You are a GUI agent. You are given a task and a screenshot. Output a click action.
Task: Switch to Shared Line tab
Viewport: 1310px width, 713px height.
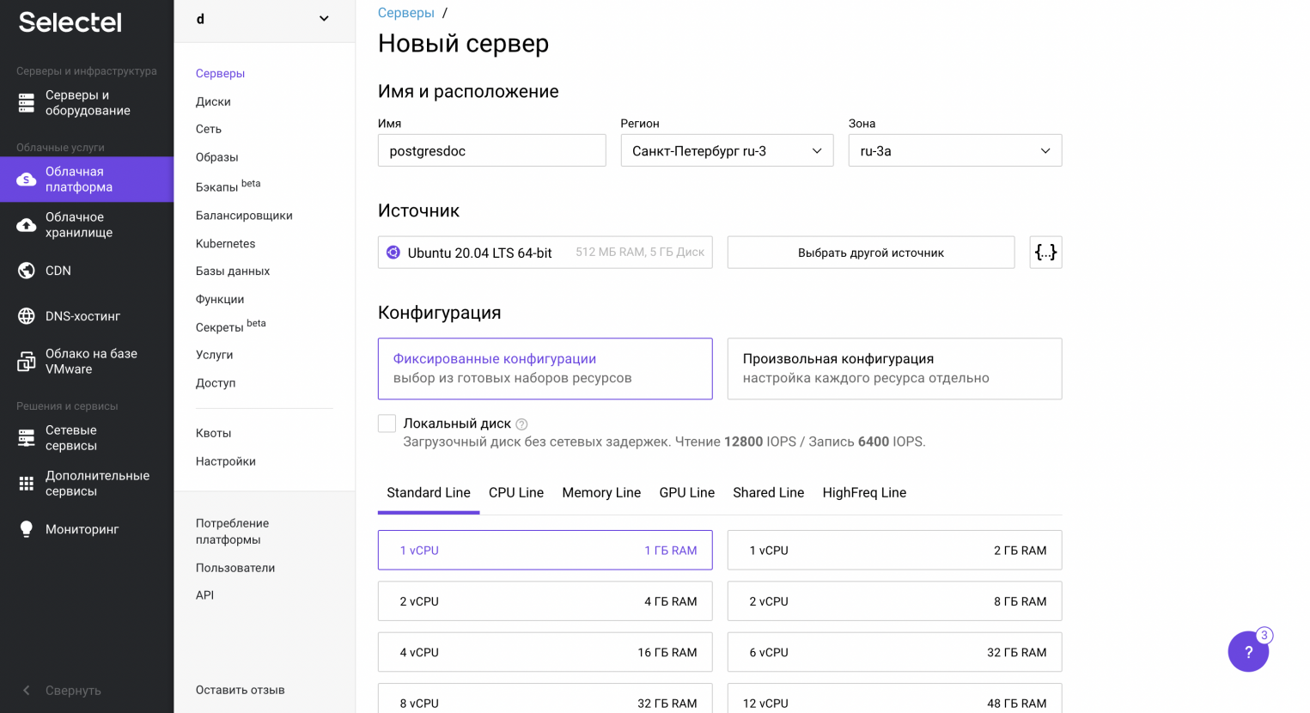[x=769, y=493]
